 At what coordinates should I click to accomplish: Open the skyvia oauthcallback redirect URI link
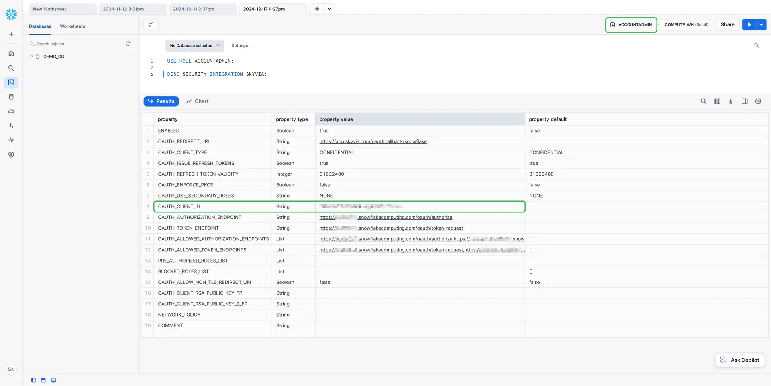tap(373, 141)
